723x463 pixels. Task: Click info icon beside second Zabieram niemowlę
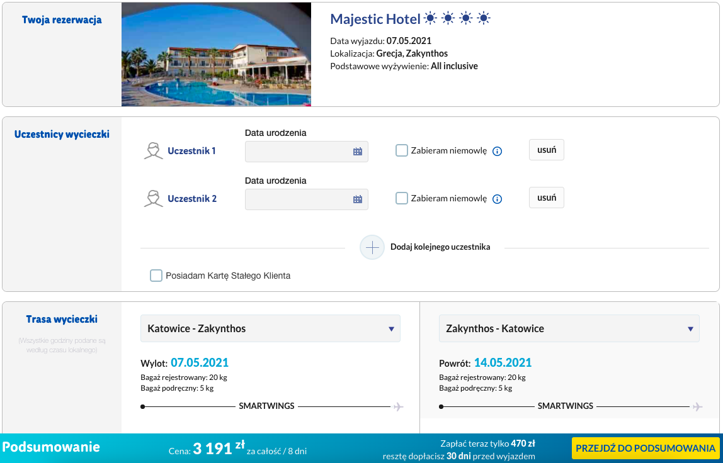[497, 199]
